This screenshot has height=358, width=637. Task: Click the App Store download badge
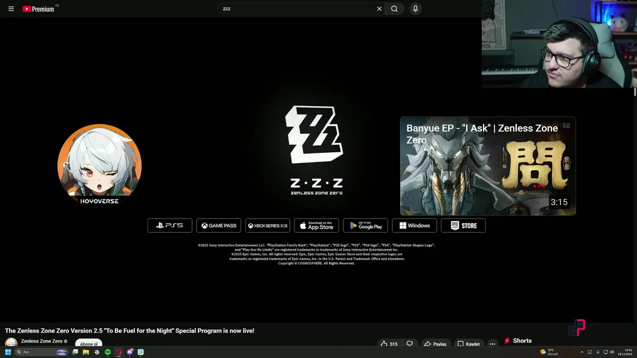point(317,225)
